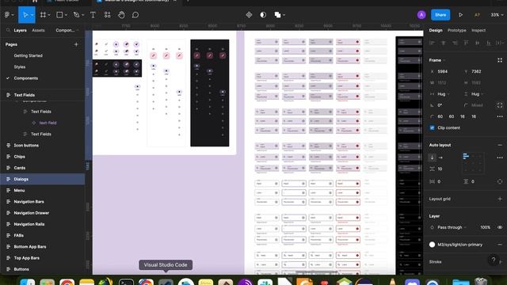Click the auto layout alignment grid
The width and height of the screenshot is (507, 285).
[x=473, y=163]
